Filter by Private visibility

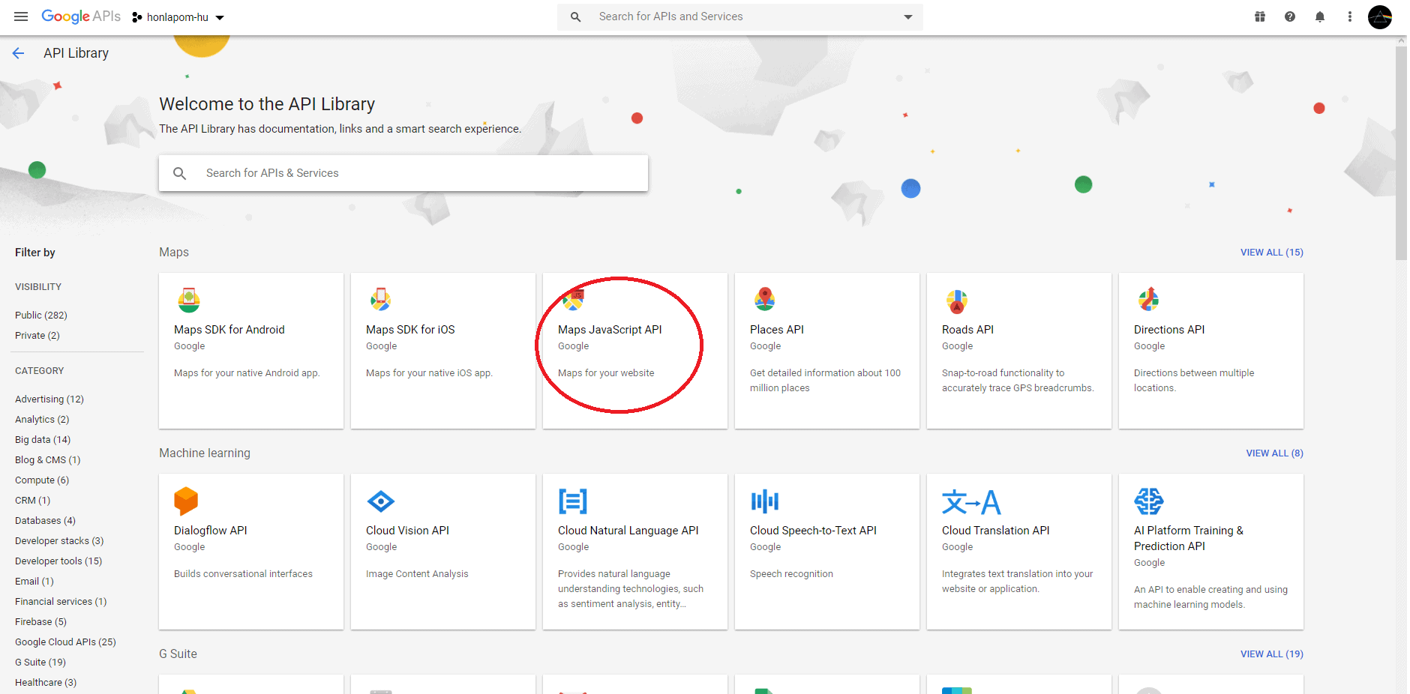pos(37,335)
